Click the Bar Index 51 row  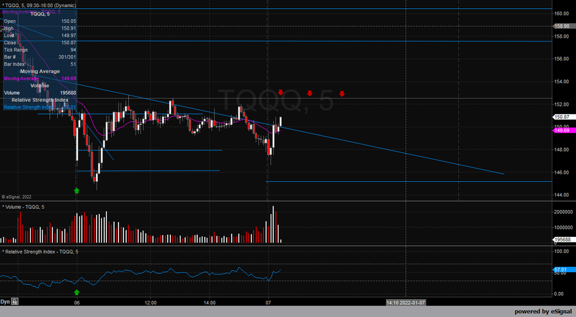tap(40, 64)
